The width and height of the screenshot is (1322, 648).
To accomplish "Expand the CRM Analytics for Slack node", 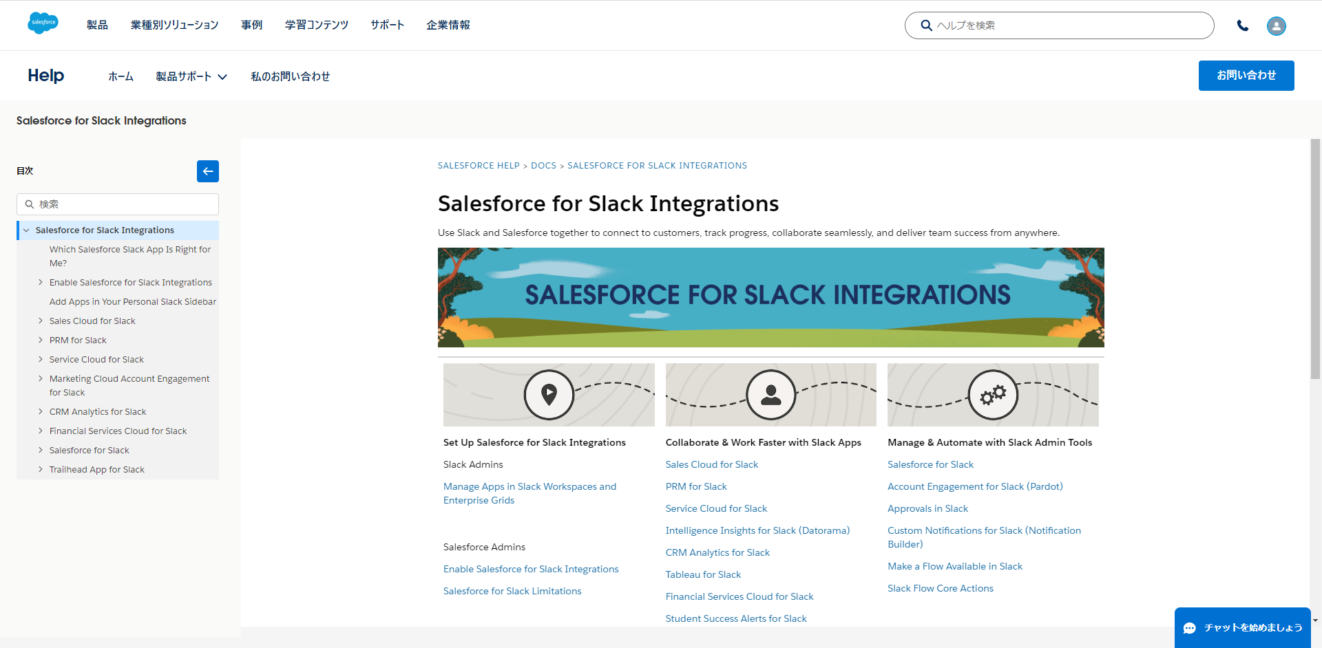I will point(40,412).
